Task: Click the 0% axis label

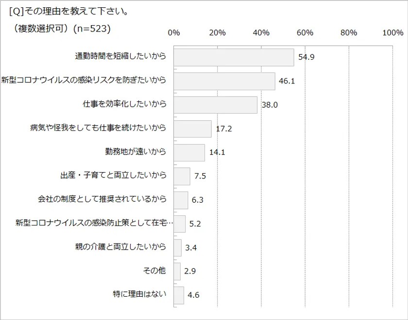Action: pyautogui.click(x=173, y=32)
